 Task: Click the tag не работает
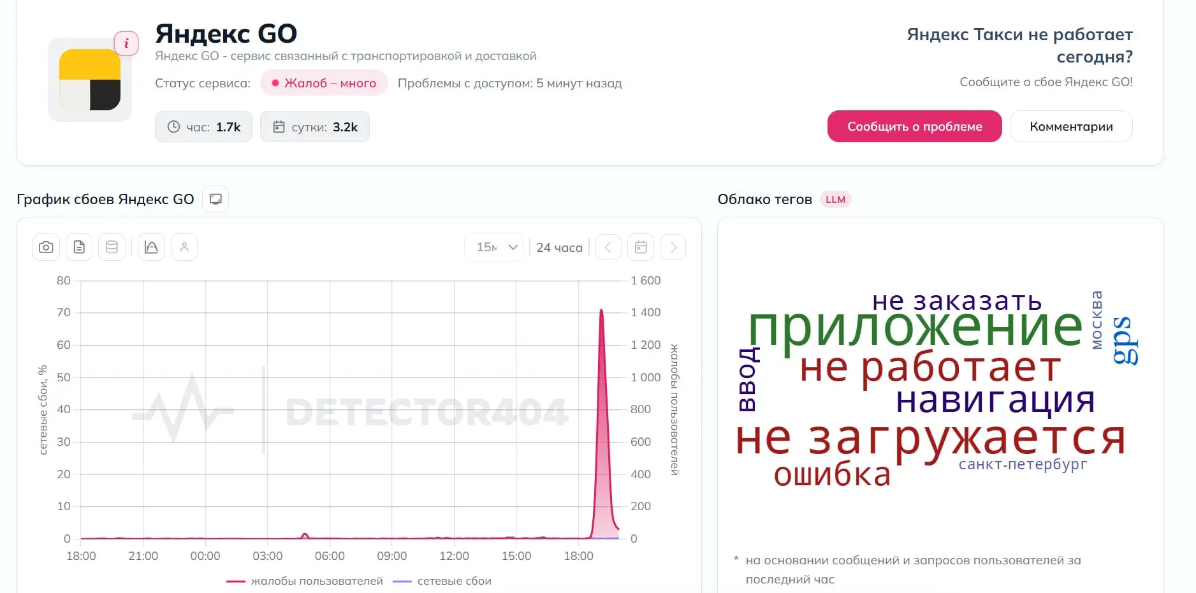point(931,368)
